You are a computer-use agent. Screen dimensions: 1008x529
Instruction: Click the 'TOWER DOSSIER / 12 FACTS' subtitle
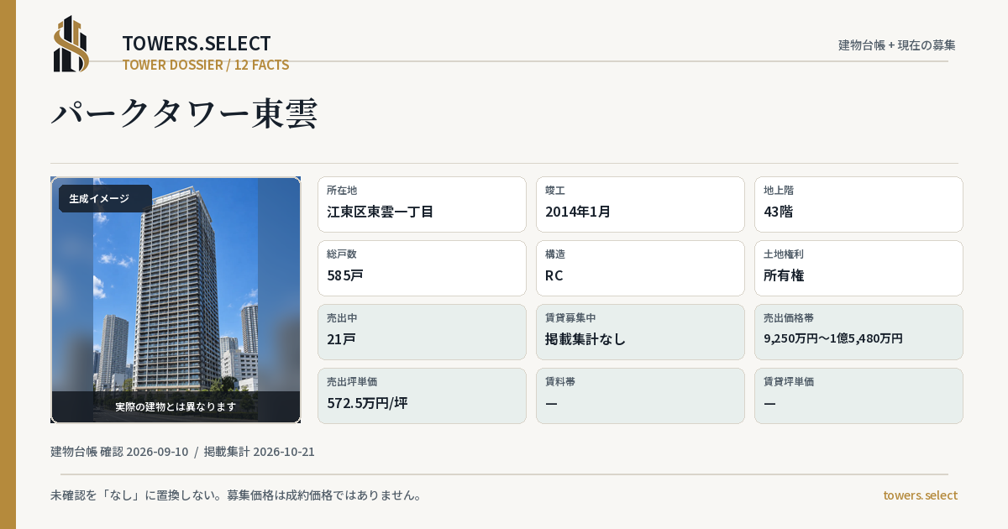tap(206, 65)
